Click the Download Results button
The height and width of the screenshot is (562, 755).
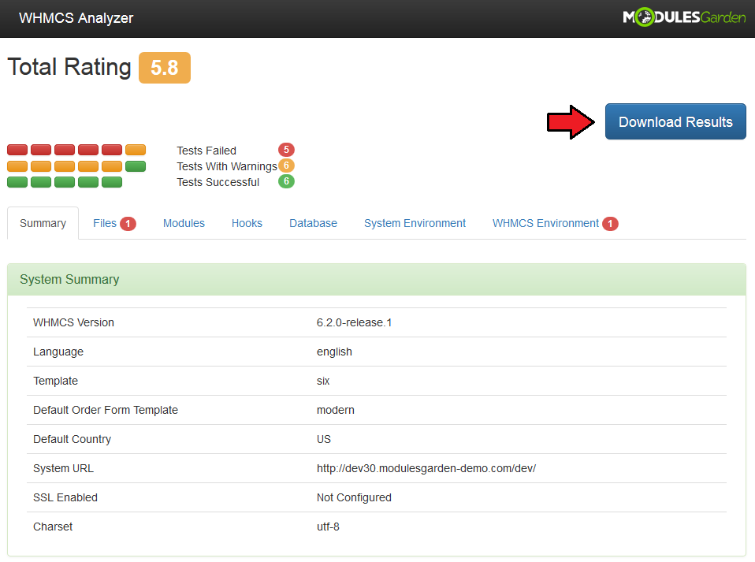click(x=675, y=121)
